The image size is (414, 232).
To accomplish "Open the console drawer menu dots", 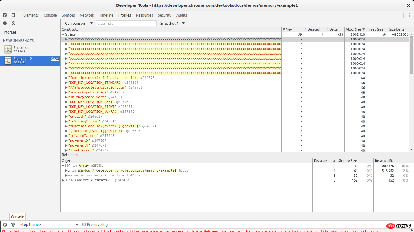I will [x=5, y=217].
